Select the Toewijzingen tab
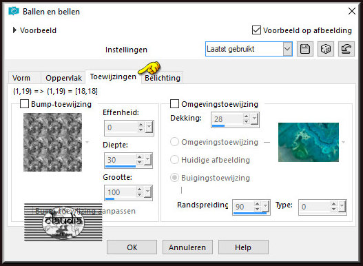This screenshot has width=363, height=266. click(x=113, y=76)
